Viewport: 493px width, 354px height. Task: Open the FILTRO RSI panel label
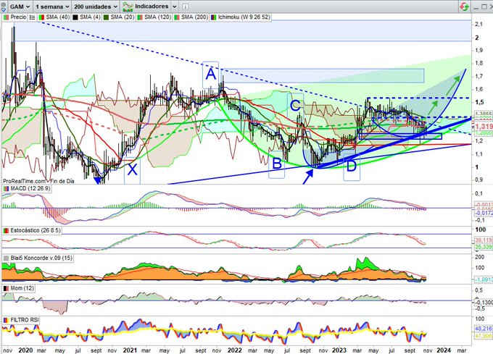25,320
